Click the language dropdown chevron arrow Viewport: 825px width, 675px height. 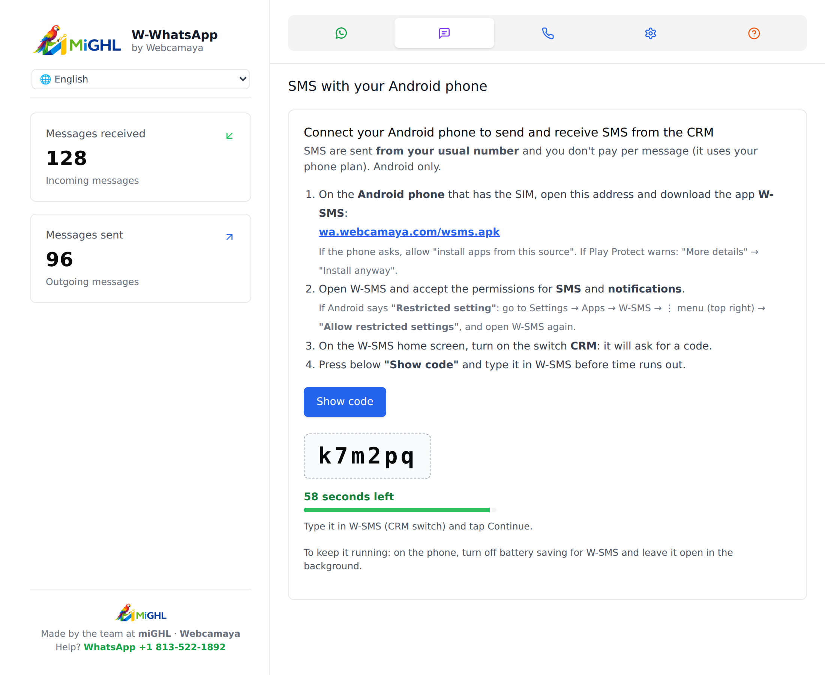[x=243, y=79]
